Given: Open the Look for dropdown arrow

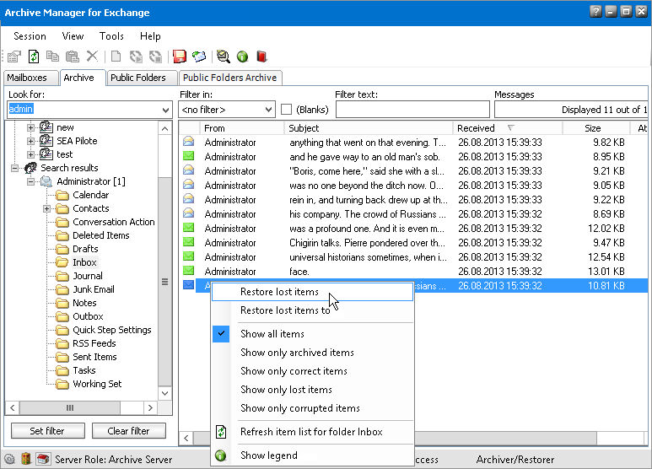Looking at the screenshot, I should tap(164, 110).
